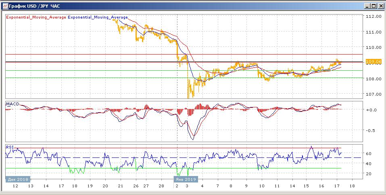Click the chart icon in title bar
The image size is (386, 195).
pos(4,6)
